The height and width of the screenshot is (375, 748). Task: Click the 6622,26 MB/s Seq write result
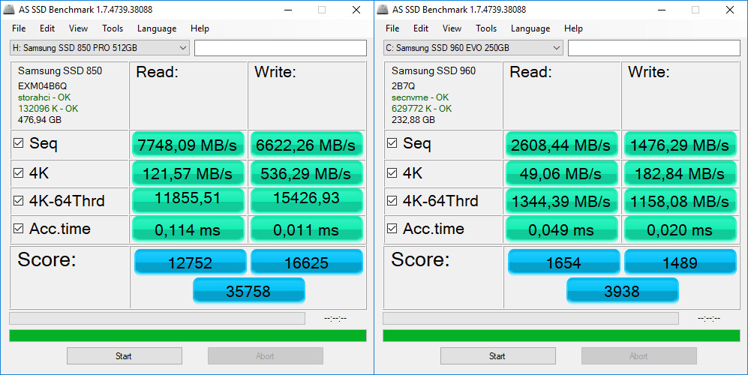[306, 145]
